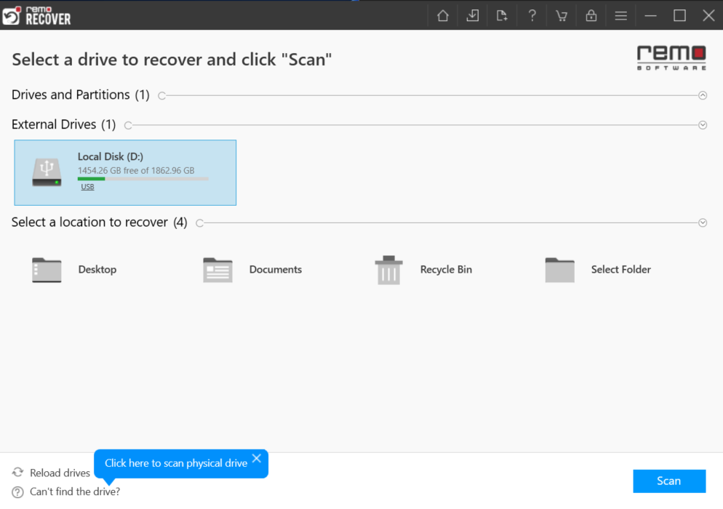This screenshot has height=509, width=723.
Task: Open the hamburger menu
Action: 620,16
